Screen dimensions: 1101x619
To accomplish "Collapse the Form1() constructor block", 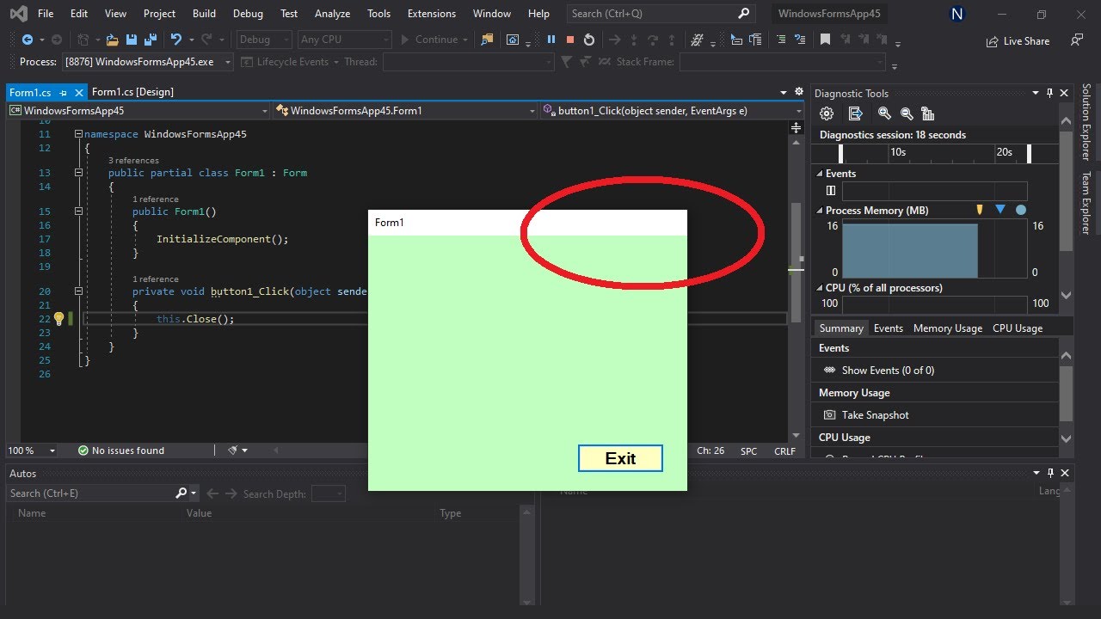I will point(78,211).
